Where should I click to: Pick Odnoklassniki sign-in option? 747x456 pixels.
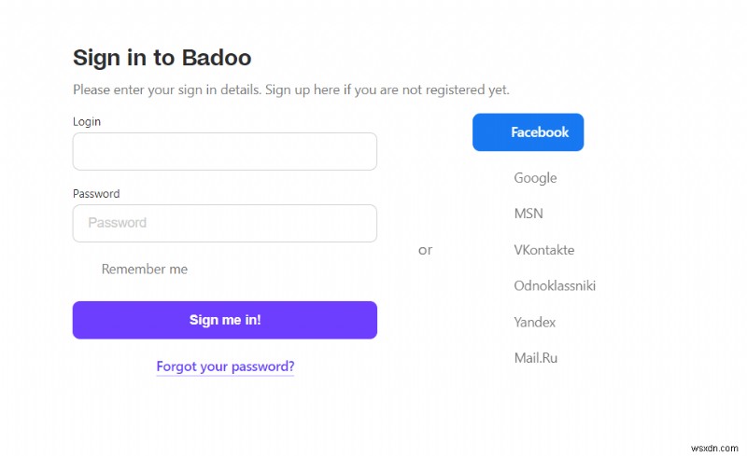coord(555,285)
